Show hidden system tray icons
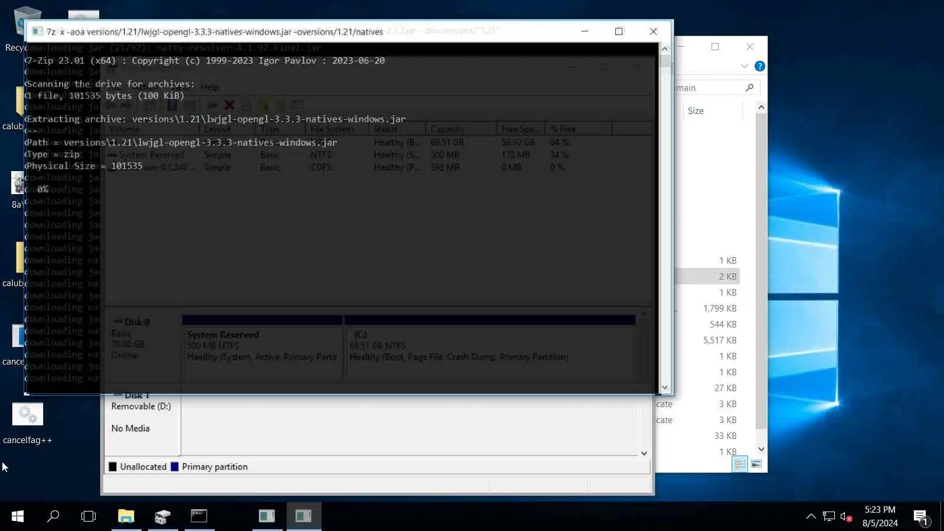Screen dimensions: 944x531 click(811, 516)
